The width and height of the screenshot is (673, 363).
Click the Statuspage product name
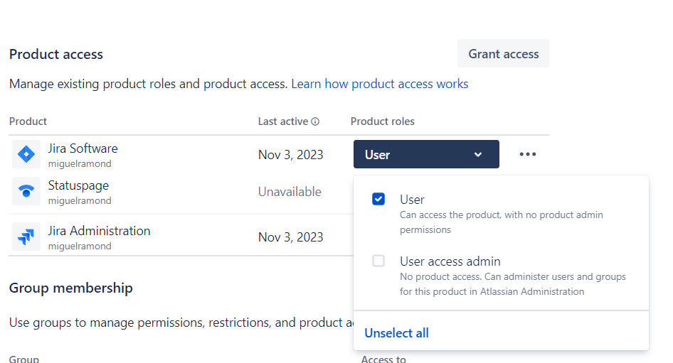coord(78,185)
